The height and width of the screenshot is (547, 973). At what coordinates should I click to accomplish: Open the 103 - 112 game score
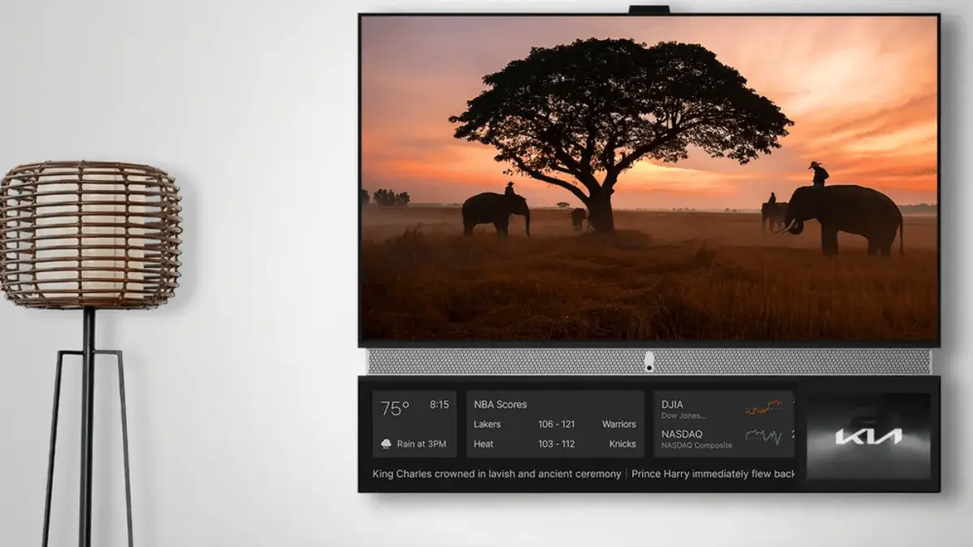pyautogui.click(x=556, y=444)
